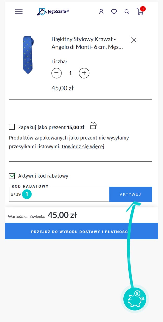Click the search magnifier icon
Screen dimensions: 163x322
point(127,11)
